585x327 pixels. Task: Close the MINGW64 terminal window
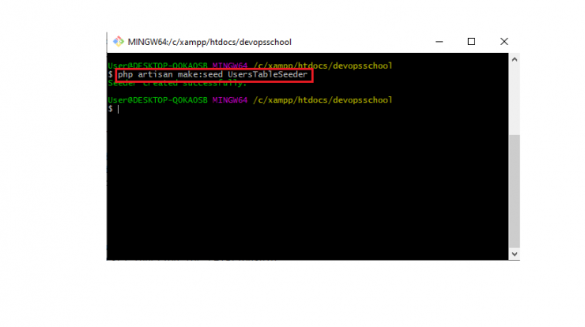(x=504, y=41)
